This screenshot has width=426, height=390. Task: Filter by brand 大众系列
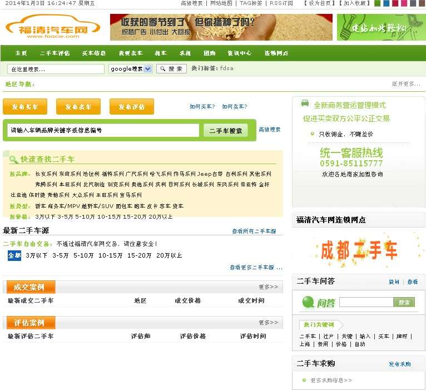point(83,195)
